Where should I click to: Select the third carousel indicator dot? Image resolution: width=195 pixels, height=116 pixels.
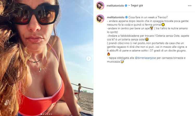[x=45, y=114]
